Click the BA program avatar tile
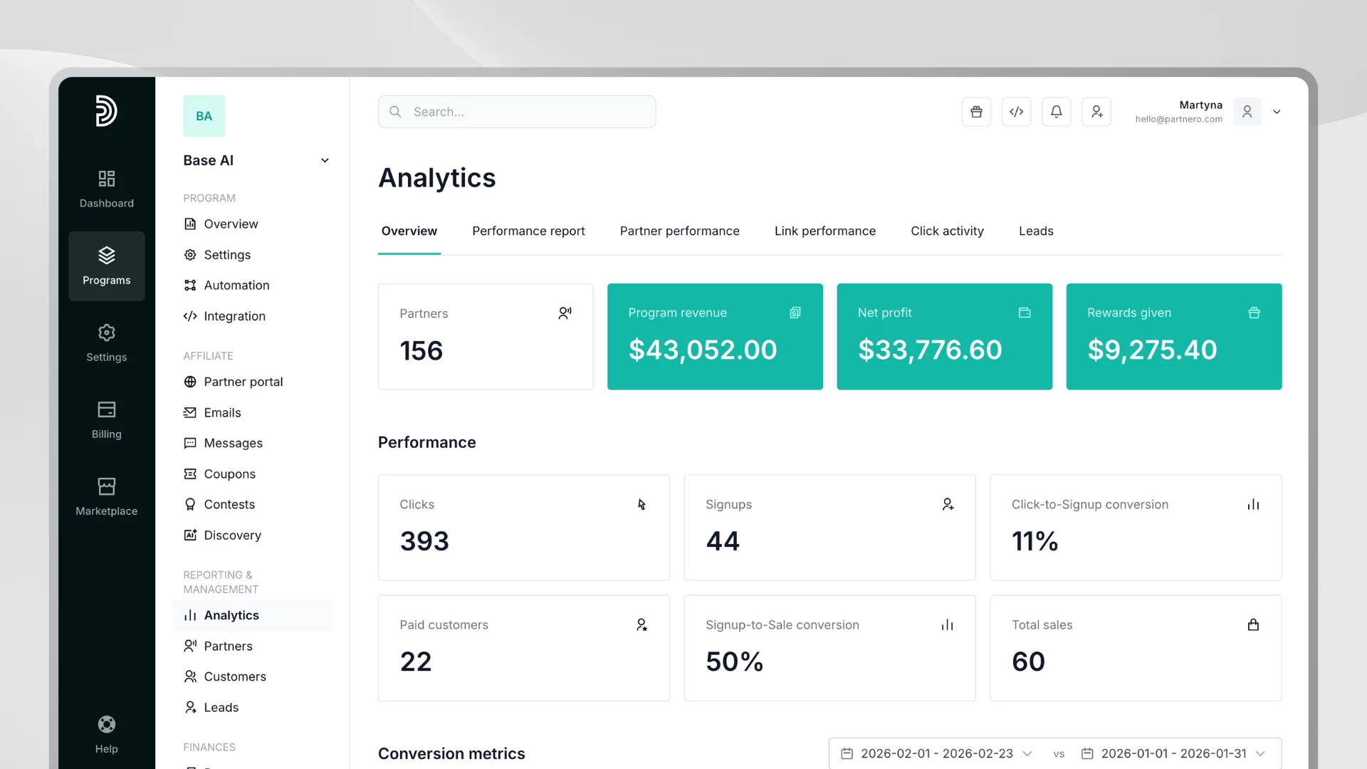 pyautogui.click(x=204, y=116)
